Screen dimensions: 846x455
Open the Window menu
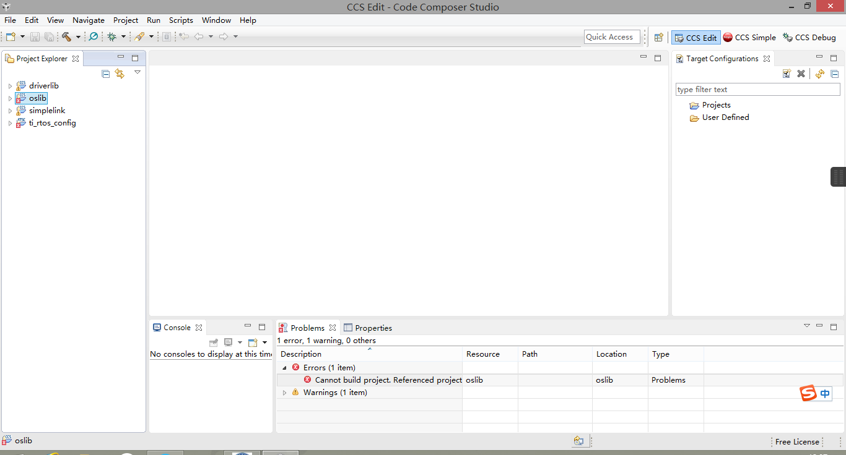point(216,20)
